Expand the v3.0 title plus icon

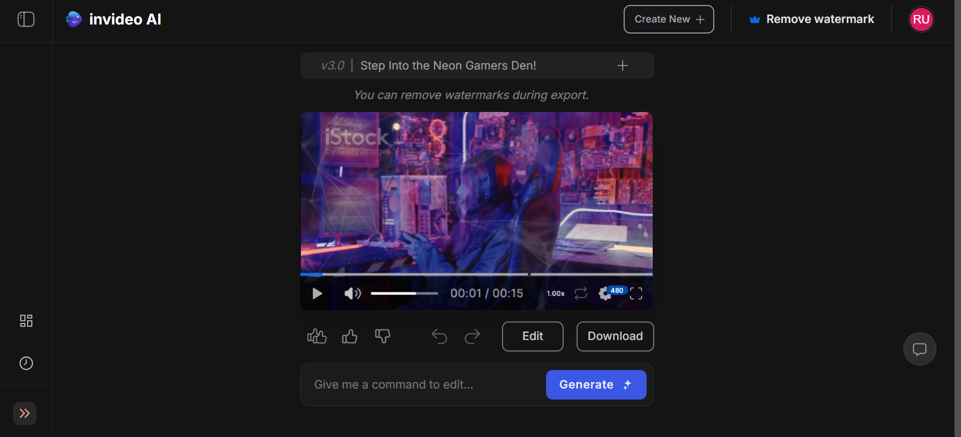click(x=623, y=65)
